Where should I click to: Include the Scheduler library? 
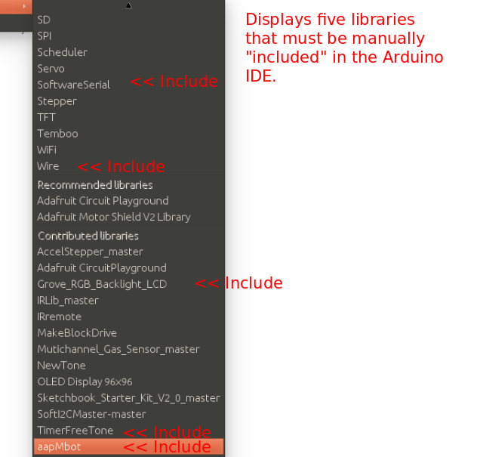(62, 52)
